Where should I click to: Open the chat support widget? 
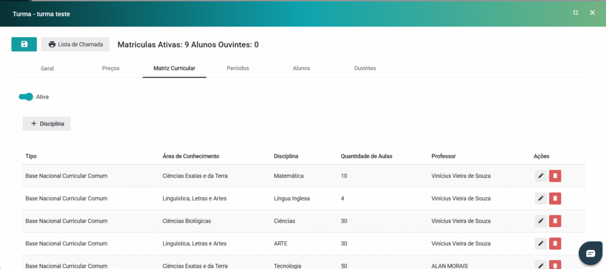(591, 253)
